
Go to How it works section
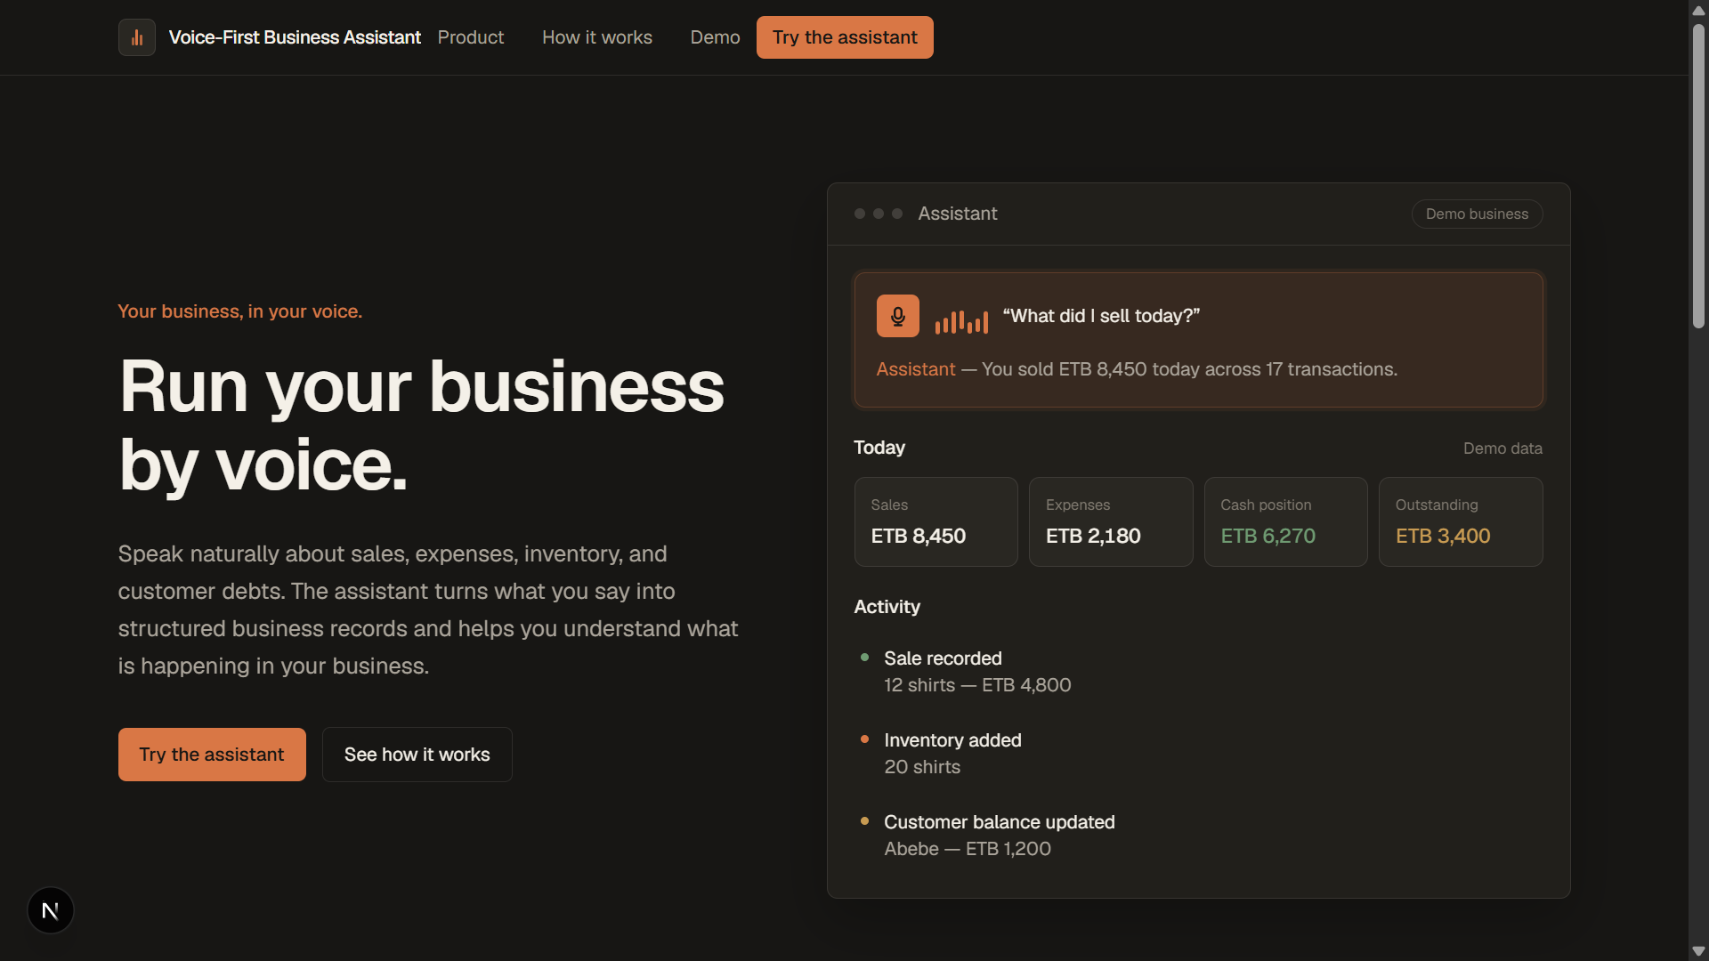597,37
